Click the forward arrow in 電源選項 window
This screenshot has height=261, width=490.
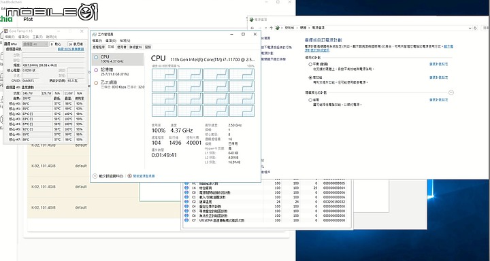tap(260, 28)
